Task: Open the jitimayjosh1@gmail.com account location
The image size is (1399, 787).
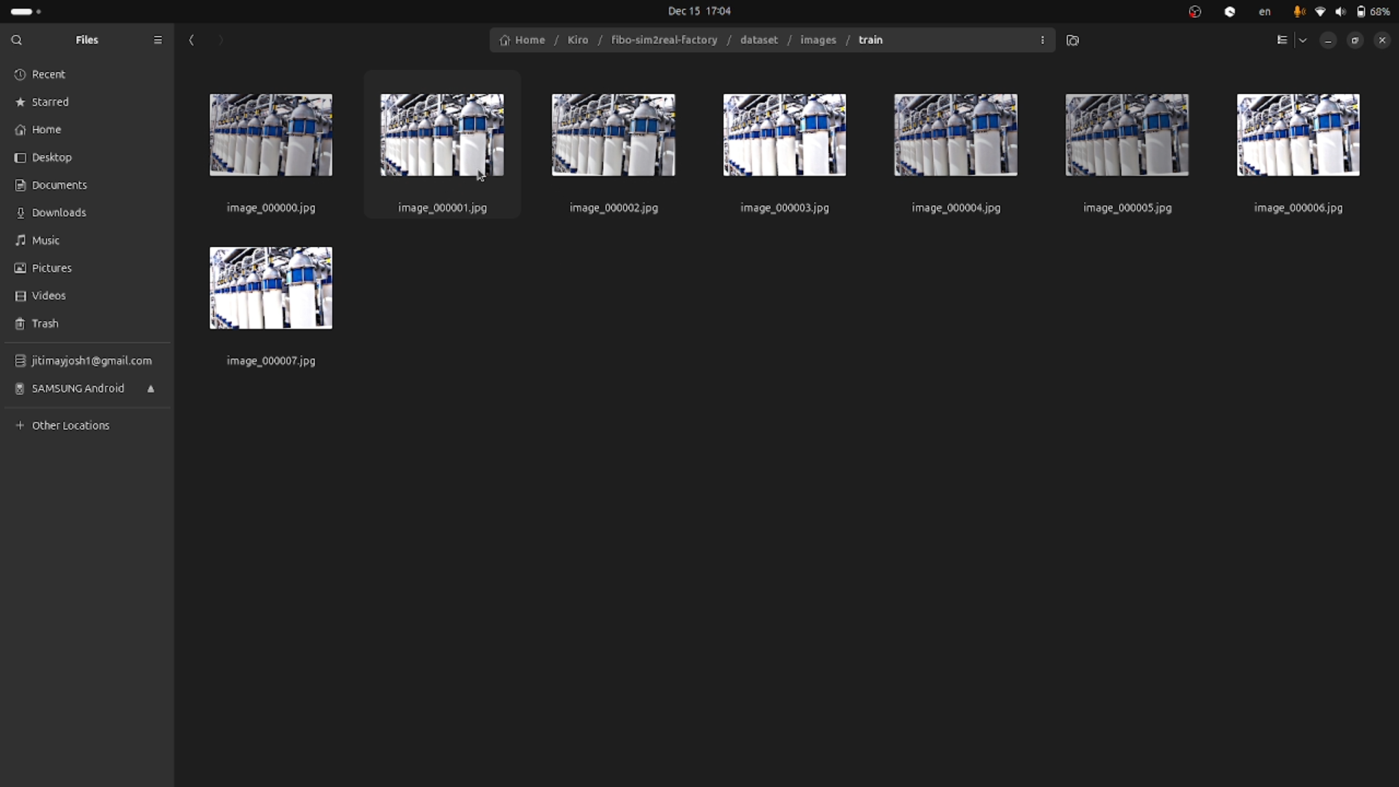Action: (92, 361)
